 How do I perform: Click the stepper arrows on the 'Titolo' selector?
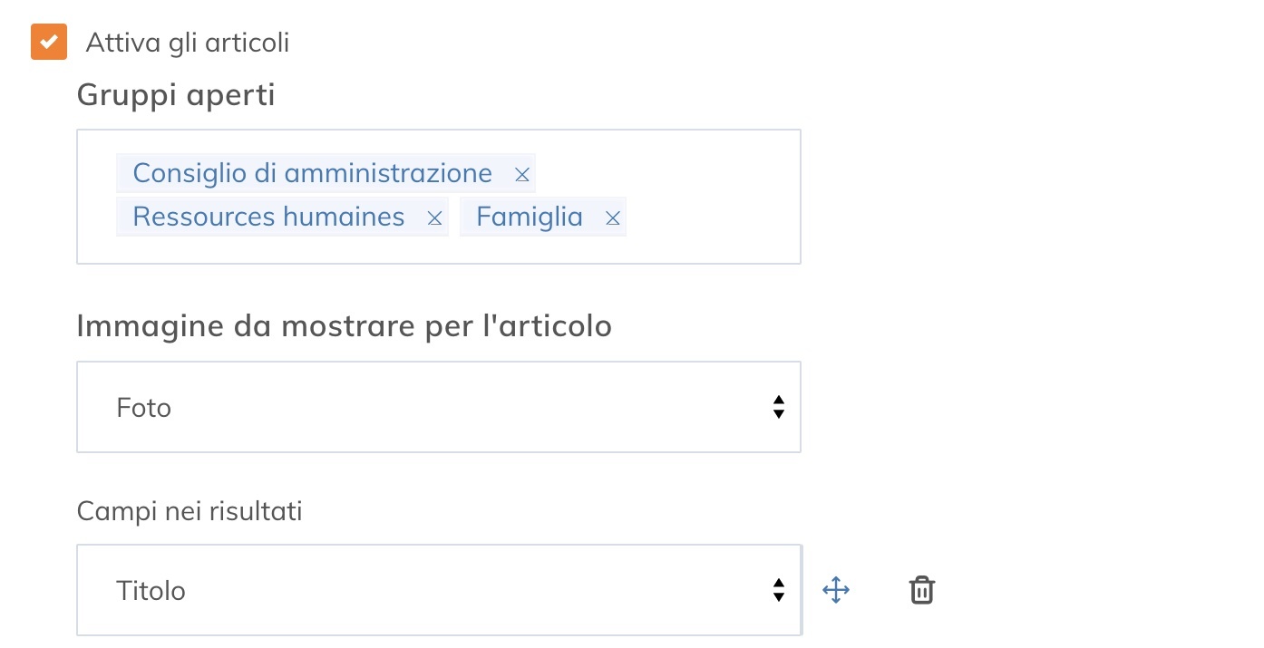click(x=779, y=590)
